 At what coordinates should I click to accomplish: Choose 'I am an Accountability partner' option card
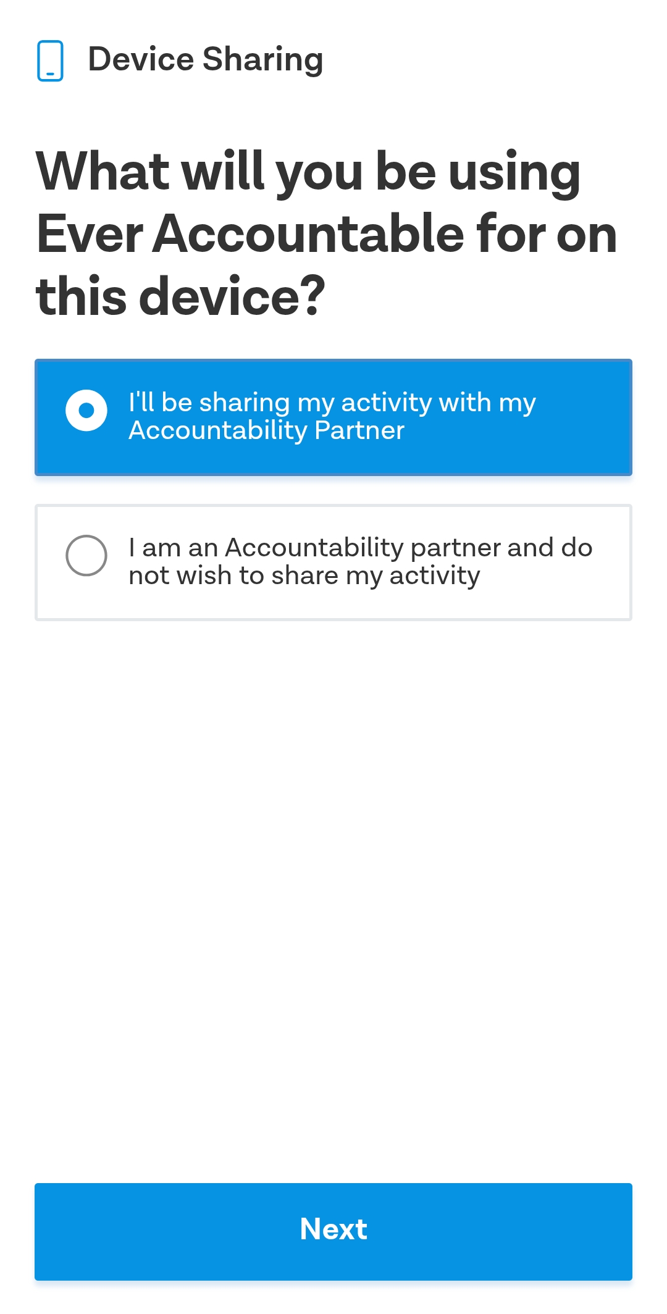pos(333,563)
